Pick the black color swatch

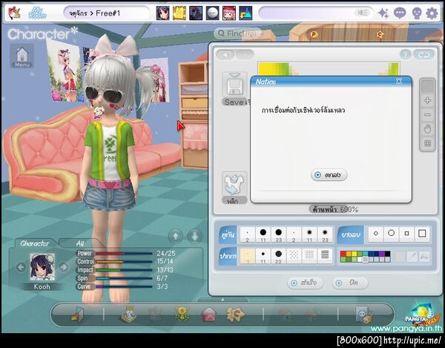(387, 254)
